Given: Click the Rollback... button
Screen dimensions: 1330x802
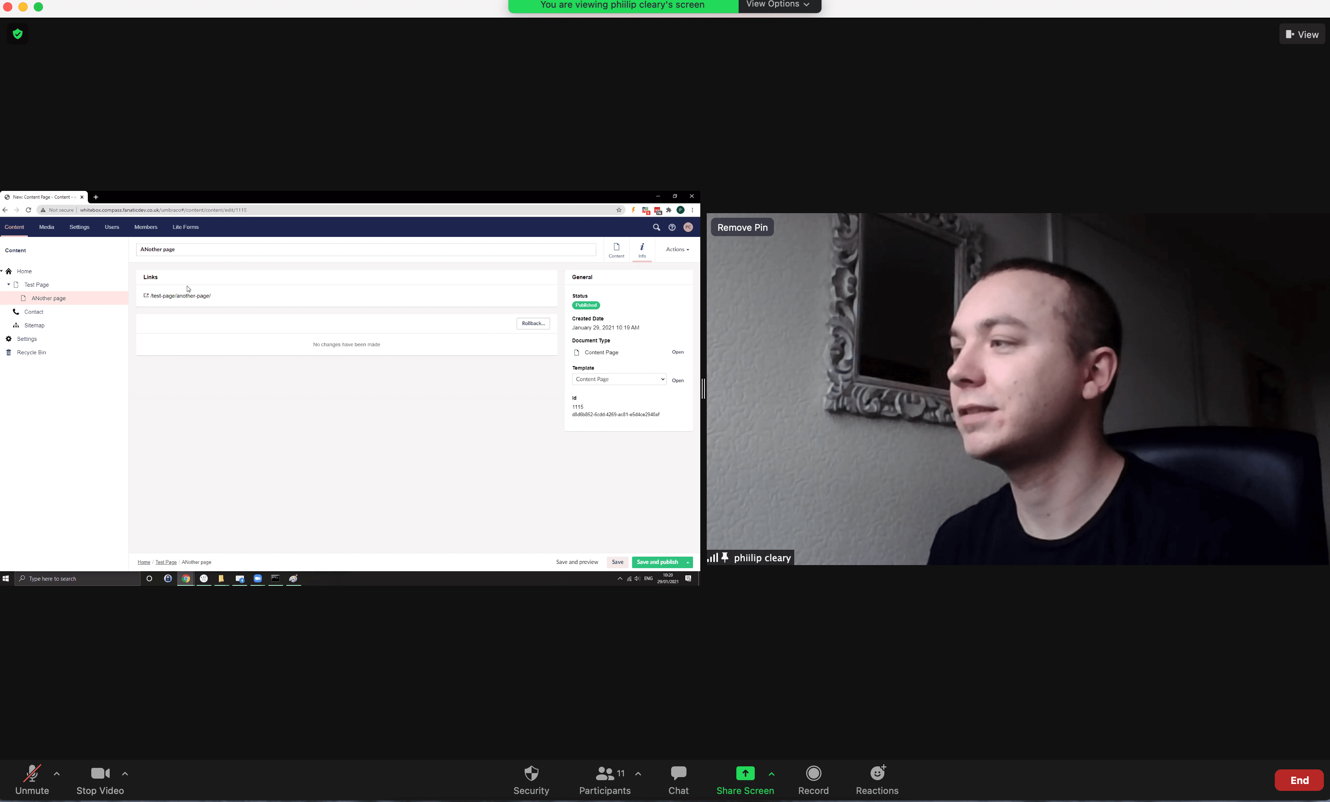Looking at the screenshot, I should 533,323.
